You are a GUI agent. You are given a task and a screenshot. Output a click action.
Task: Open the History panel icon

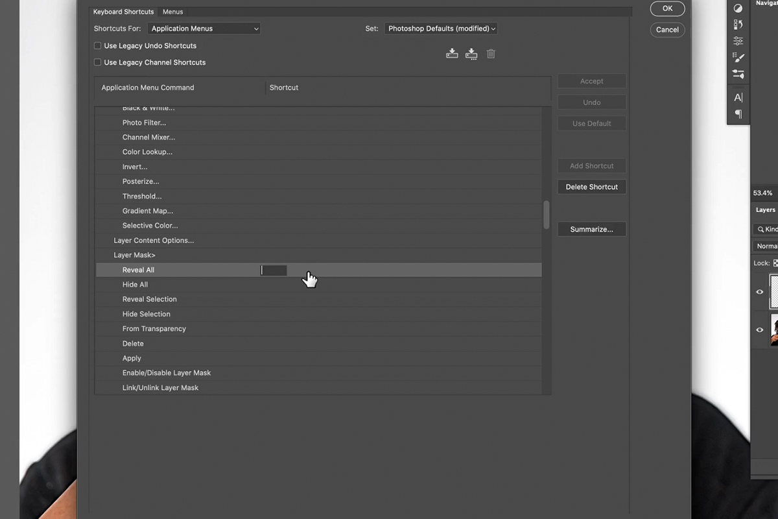click(x=738, y=24)
